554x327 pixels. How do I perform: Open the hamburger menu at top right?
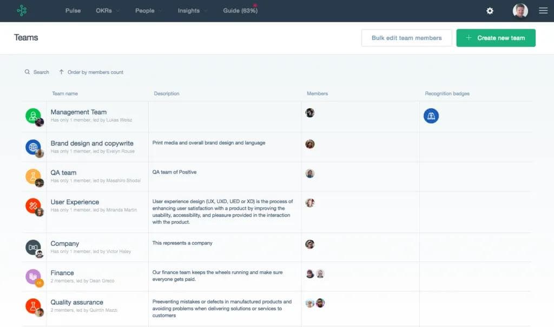coord(543,10)
